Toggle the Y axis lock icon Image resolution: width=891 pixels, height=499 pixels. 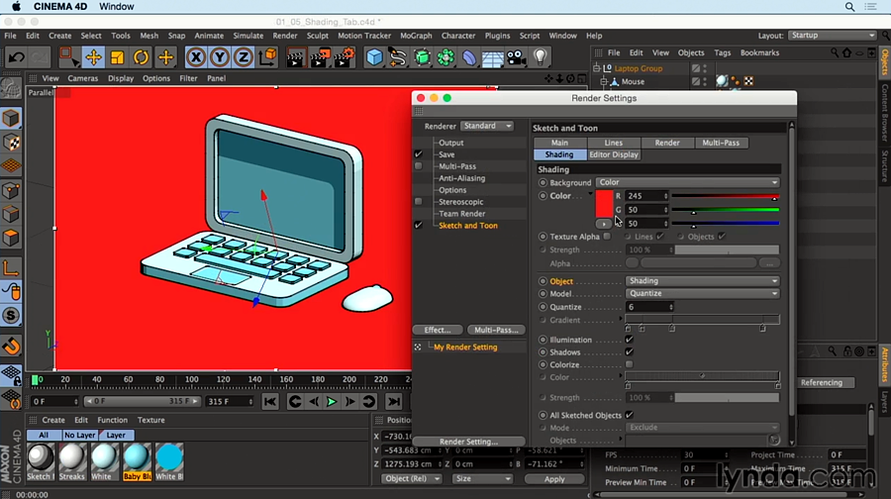(220, 57)
